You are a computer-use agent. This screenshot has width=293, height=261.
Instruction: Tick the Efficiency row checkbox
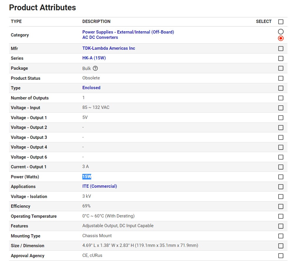281,206
